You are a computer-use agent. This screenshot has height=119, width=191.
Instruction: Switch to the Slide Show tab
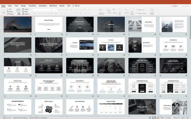coord(53,6)
